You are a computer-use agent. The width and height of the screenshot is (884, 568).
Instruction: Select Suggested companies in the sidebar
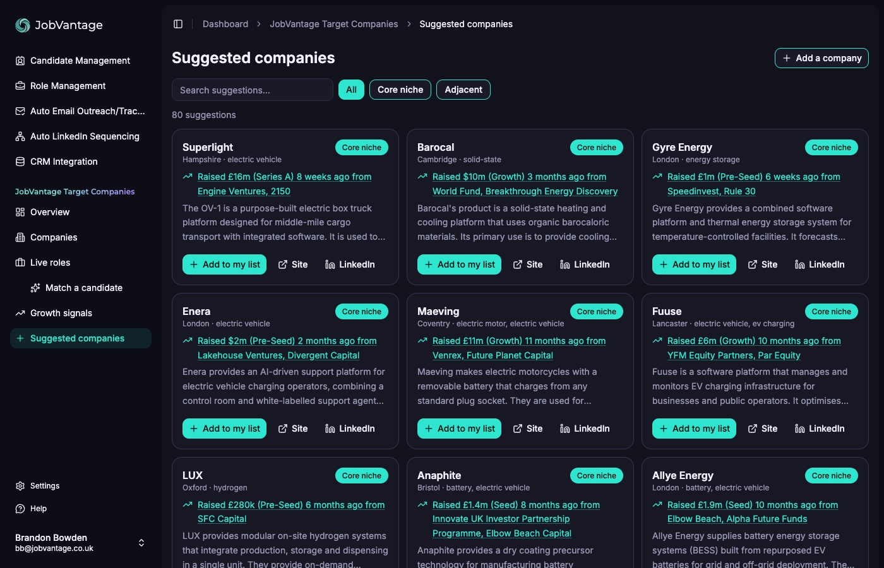(x=81, y=338)
